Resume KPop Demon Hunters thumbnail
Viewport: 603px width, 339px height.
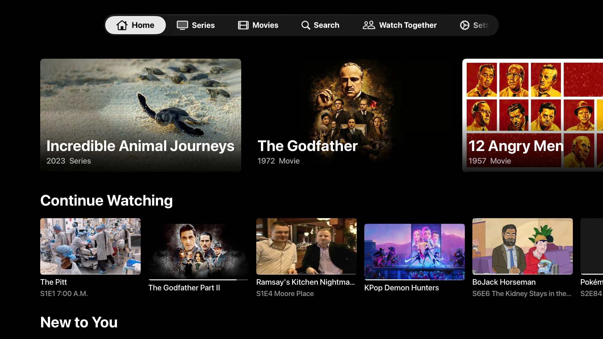click(415, 252)
